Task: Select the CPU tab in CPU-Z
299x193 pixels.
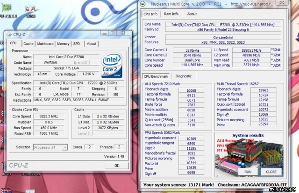Action: [13, 43]
